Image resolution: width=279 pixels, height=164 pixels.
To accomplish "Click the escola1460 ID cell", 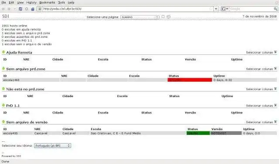I will pos(31,80).
